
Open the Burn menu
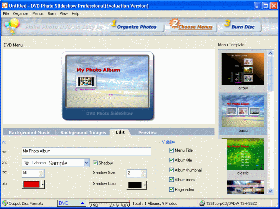[52, 14]
